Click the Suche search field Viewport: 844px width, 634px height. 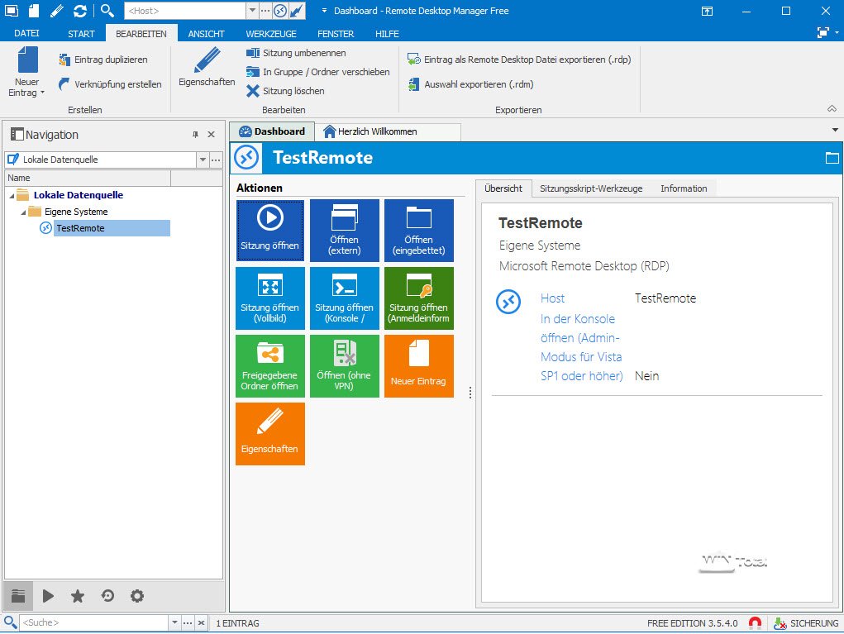pos(93,622)
